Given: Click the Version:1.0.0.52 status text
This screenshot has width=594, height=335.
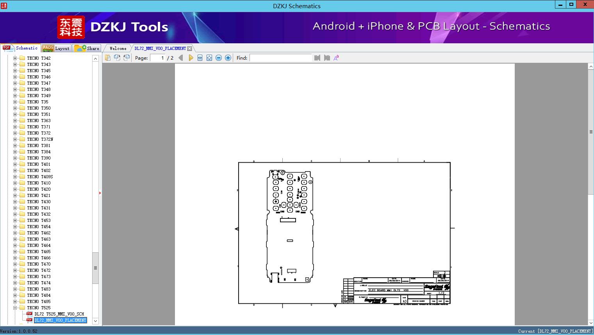Looking at the screenshot, I should 19,331.
